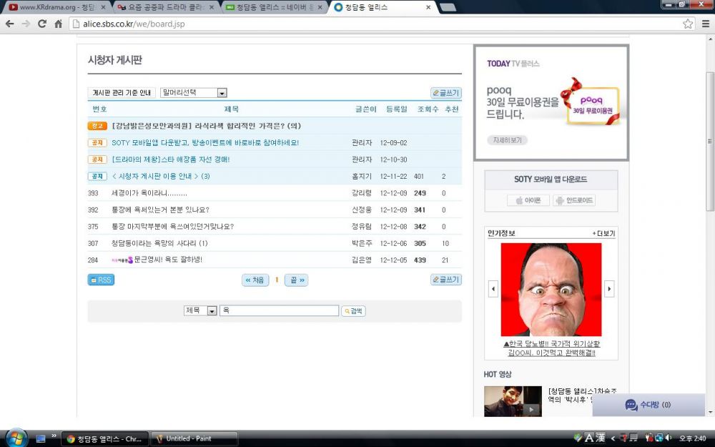Switch to the 네이버 청담동 앨리스 tab

pos(274,7)
